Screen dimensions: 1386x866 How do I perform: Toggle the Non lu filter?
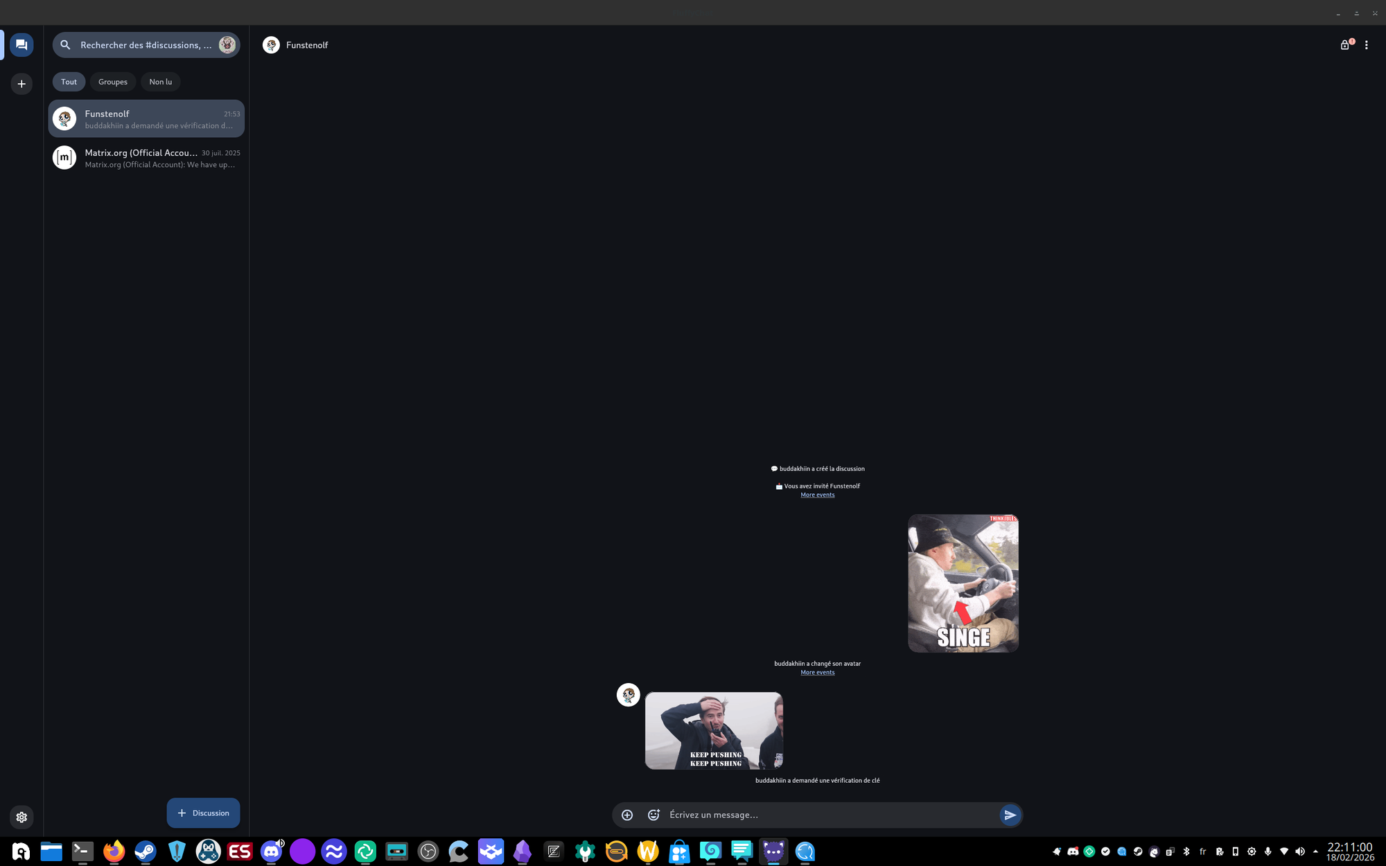pos(160,82)
